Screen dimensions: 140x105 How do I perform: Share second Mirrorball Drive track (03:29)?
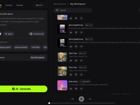click(x=81, y=46)
